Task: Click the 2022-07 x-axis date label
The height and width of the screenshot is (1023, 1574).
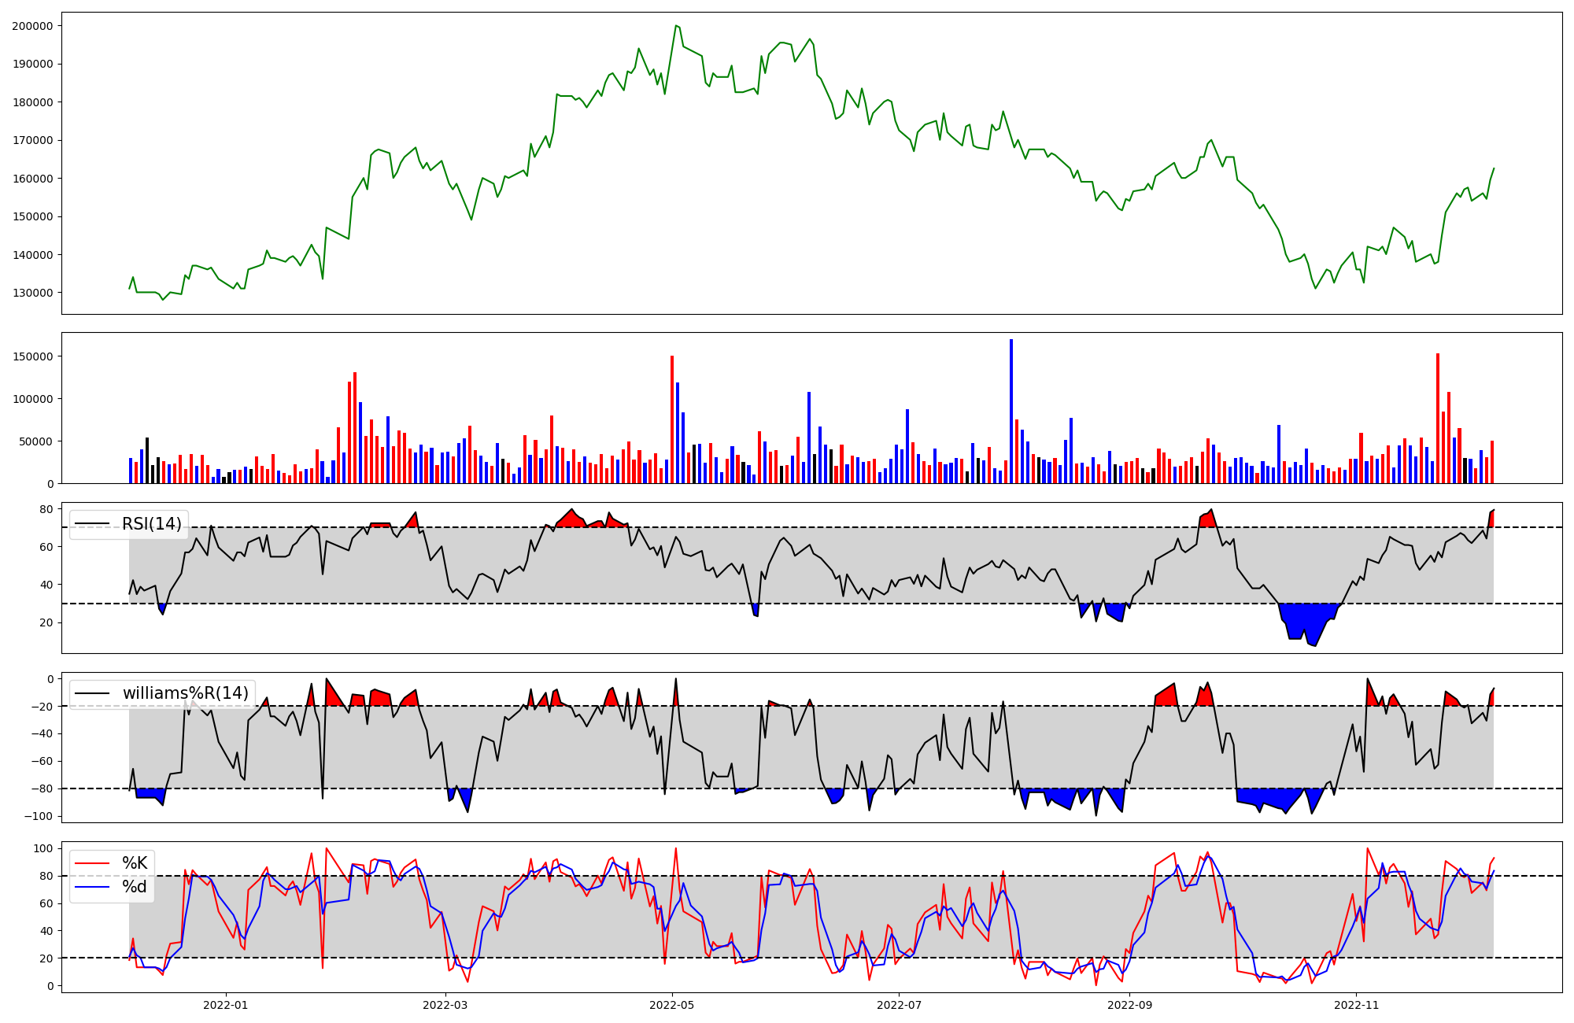Action: coord(899,1005)
